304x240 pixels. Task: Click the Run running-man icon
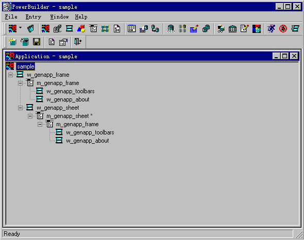(271, 29)
